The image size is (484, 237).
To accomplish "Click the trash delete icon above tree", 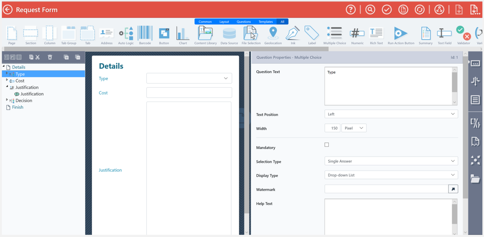I will pos(50,57).
